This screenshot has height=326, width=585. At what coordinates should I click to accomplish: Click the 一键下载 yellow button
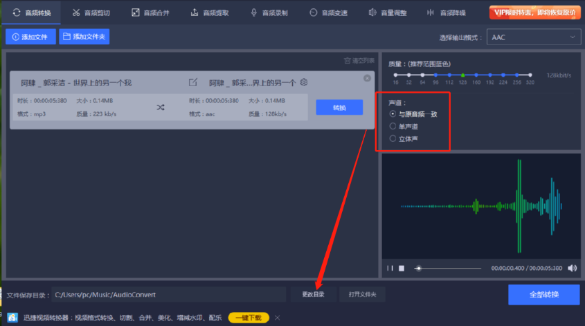coord(249,318)
